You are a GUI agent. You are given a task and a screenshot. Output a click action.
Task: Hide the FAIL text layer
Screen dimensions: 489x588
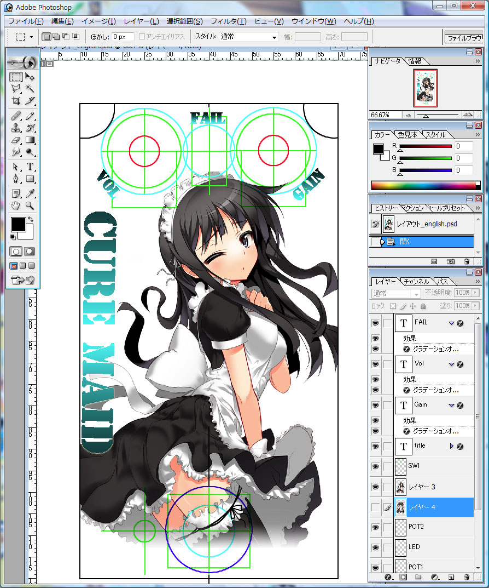click(376, 323)
